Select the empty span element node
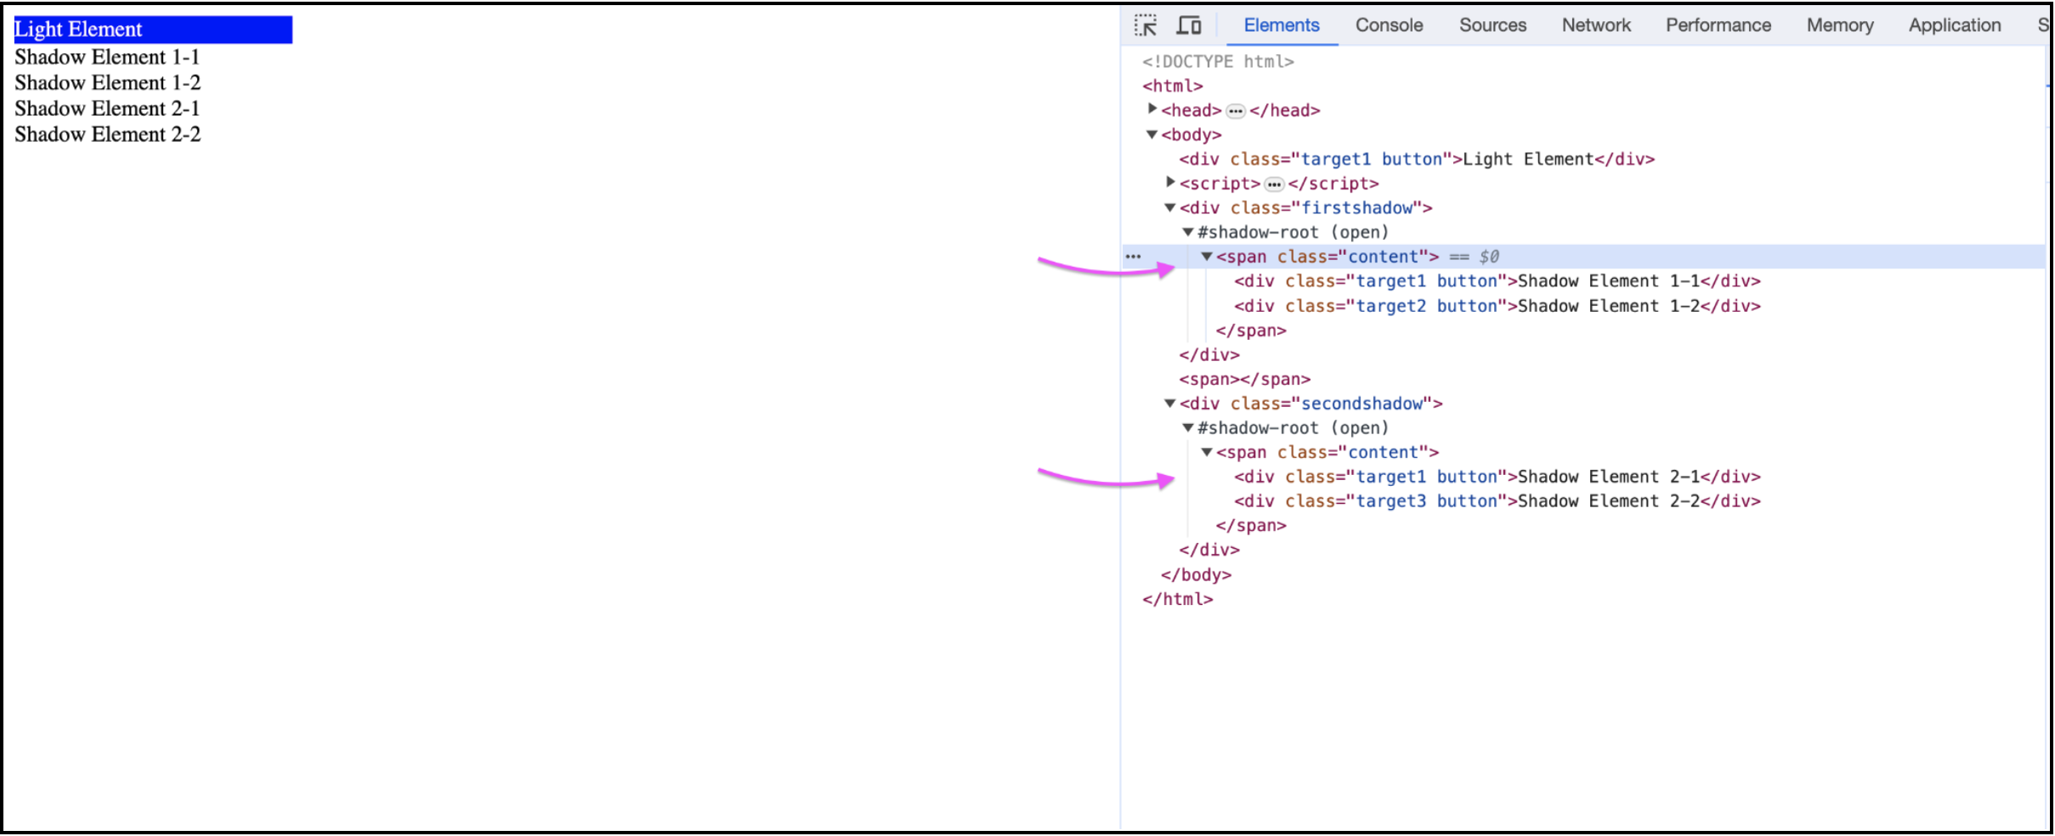 pyautogui.click(x=1244, y=380)
